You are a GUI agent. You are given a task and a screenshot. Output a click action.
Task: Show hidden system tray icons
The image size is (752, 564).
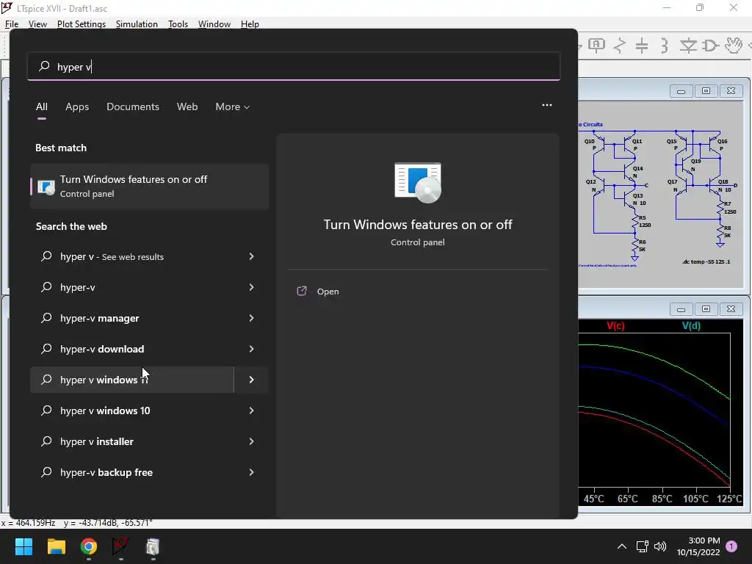[x=621, y=546]
